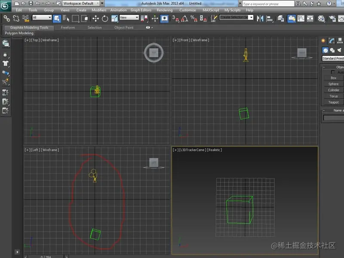This screenshot has width=344, height=258.
Task: Open the 3ds Max application menu logo
Action: click(5, 6)
